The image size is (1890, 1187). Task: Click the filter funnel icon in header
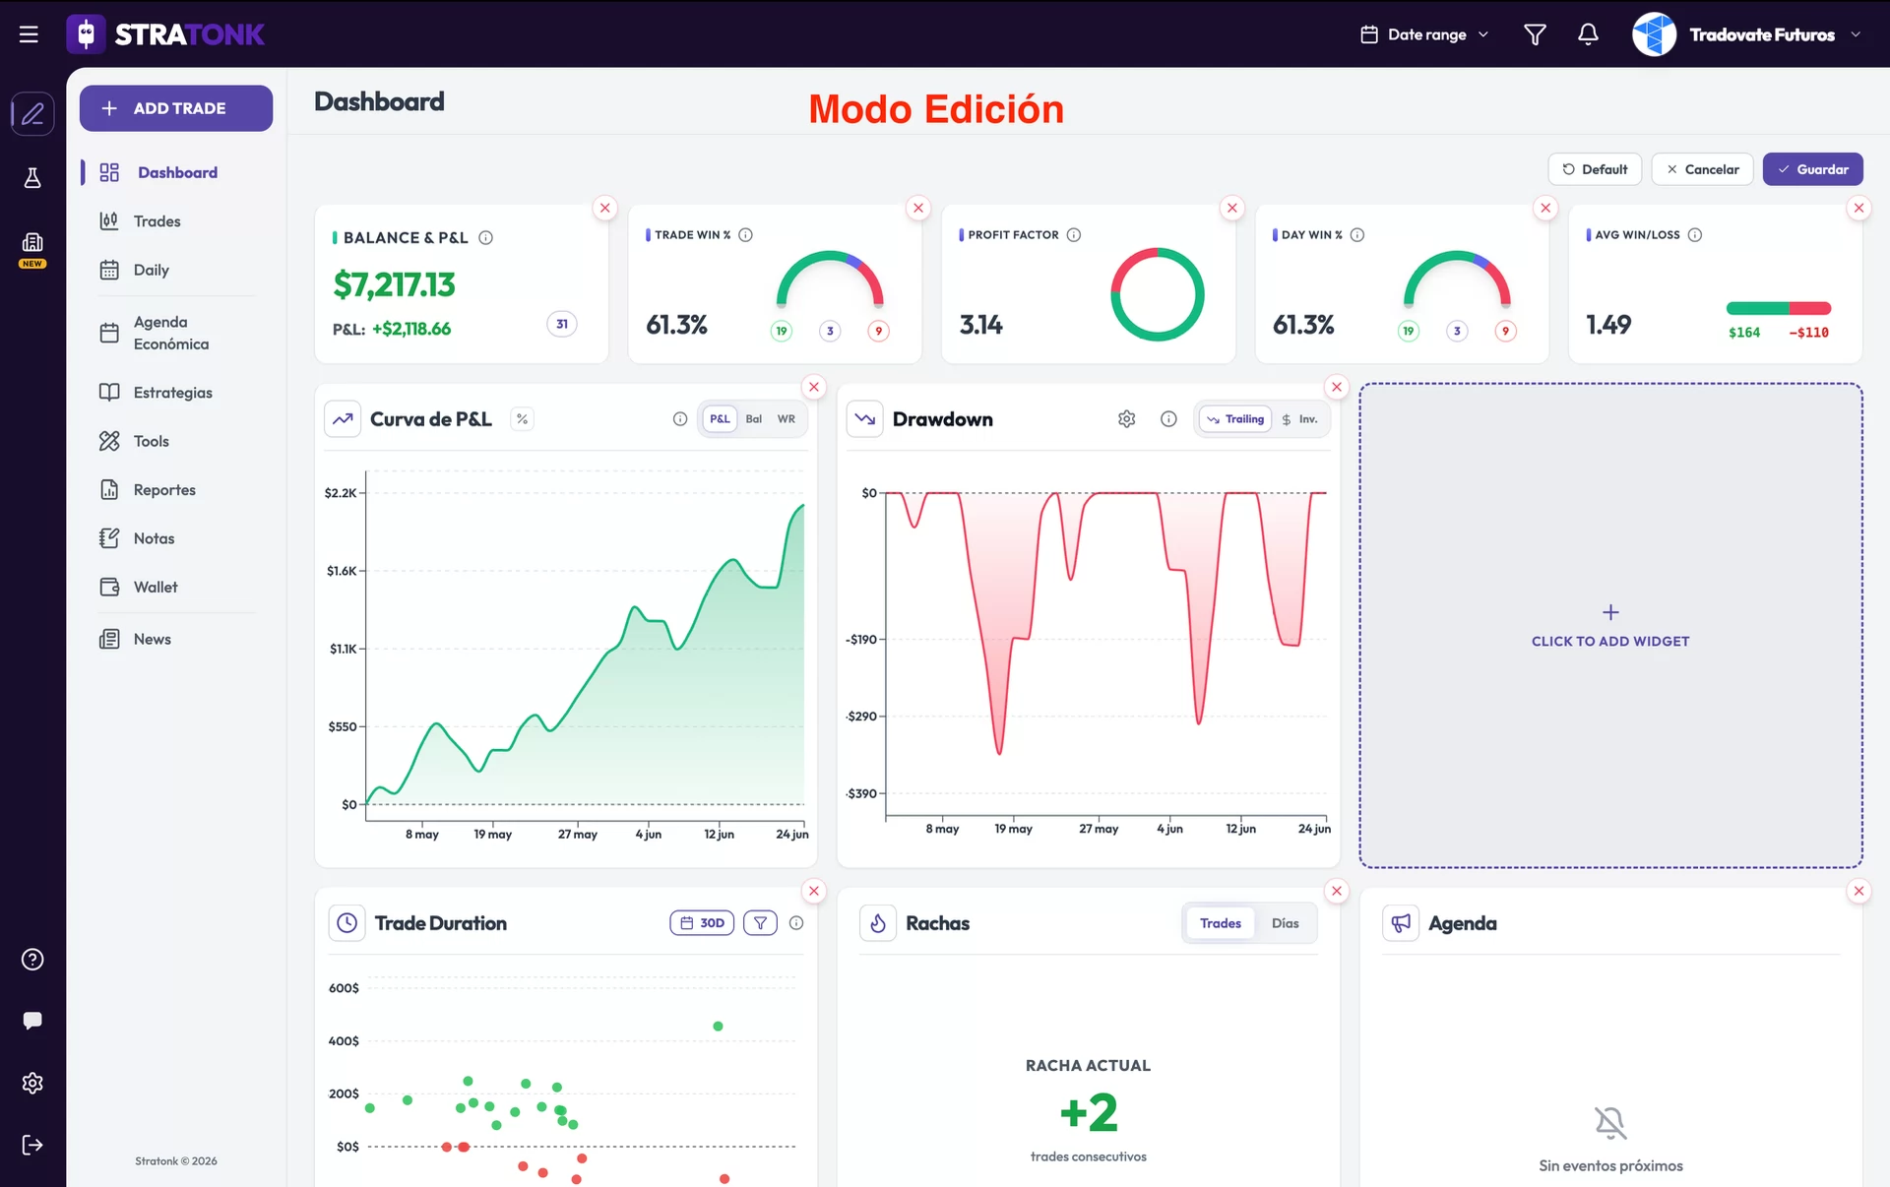(1535, 34)
